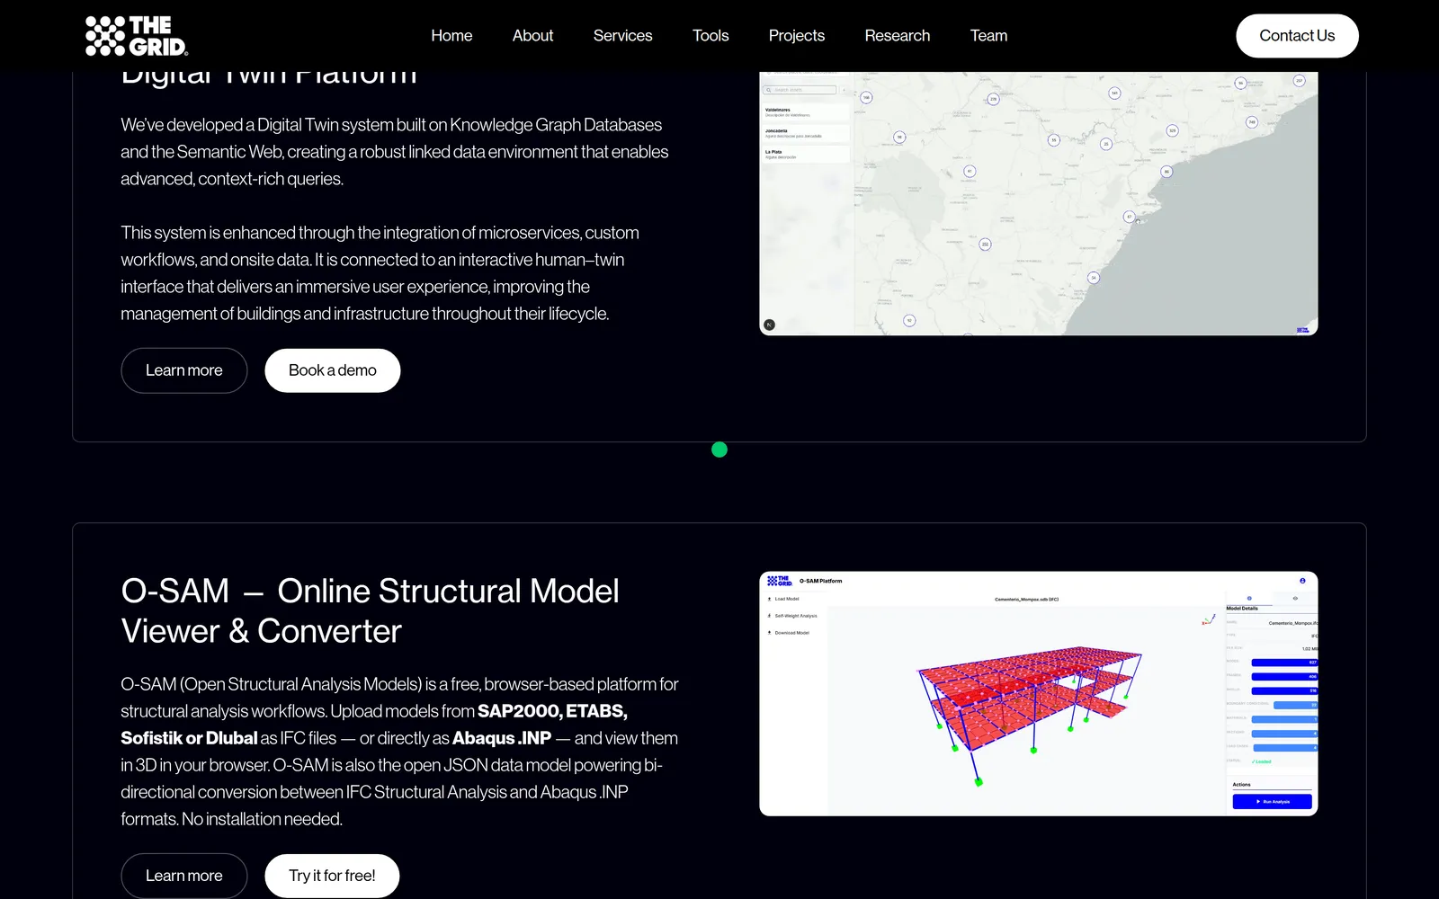1439x899 pixels.
Task: Select the Valdelinares asset card
Action: [806, 112]
